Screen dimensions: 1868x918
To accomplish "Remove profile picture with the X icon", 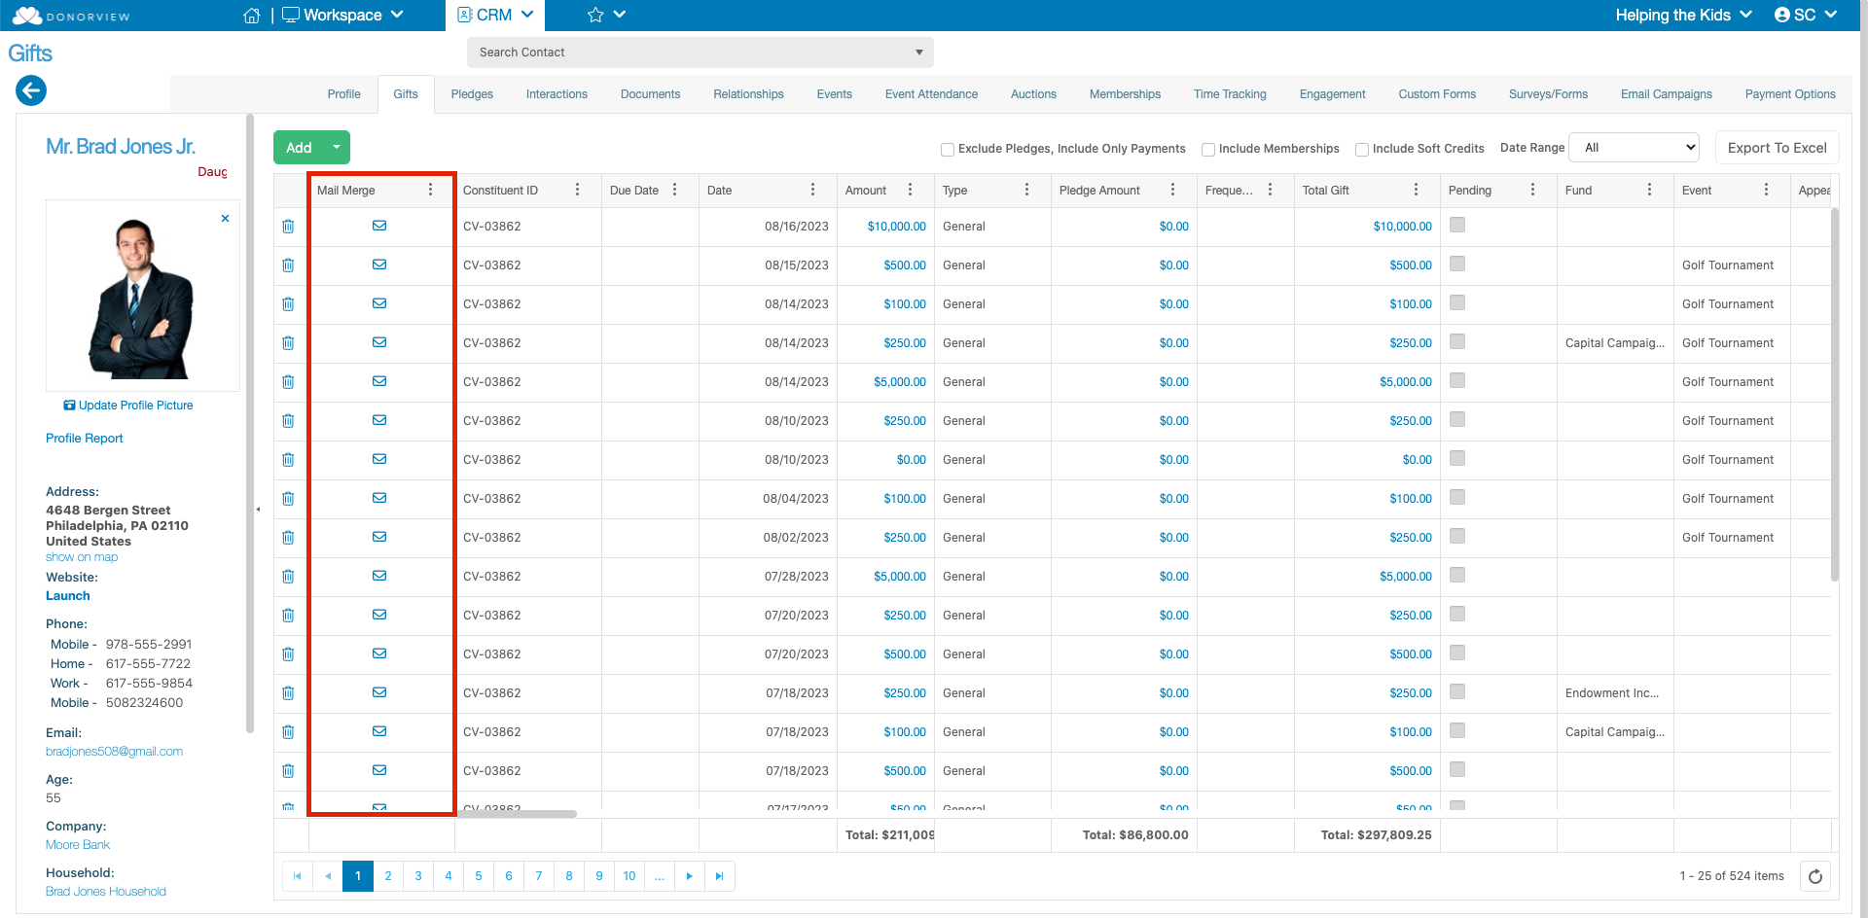I will click(x=225, y=219).
